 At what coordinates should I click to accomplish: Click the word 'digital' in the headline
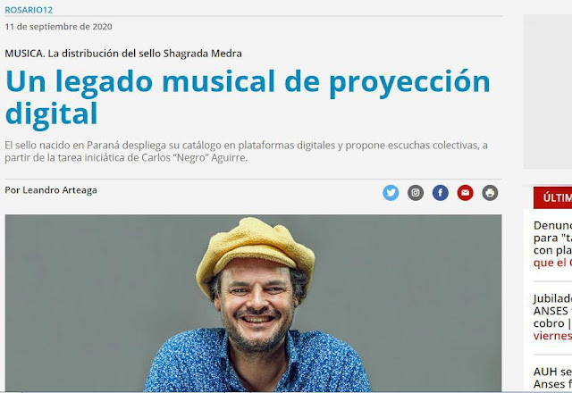tap(52, 114)
